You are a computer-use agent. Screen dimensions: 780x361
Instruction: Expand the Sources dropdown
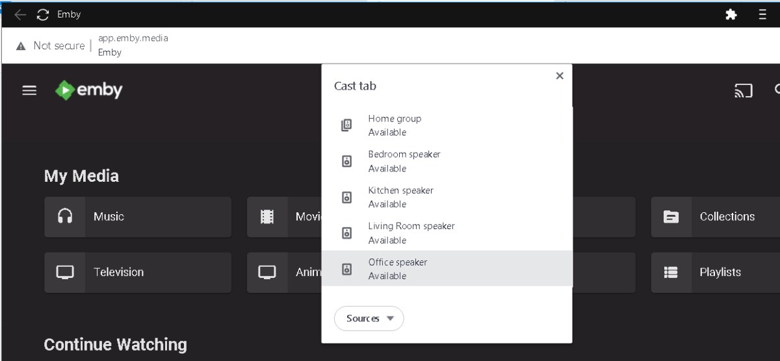coord(369,318)
